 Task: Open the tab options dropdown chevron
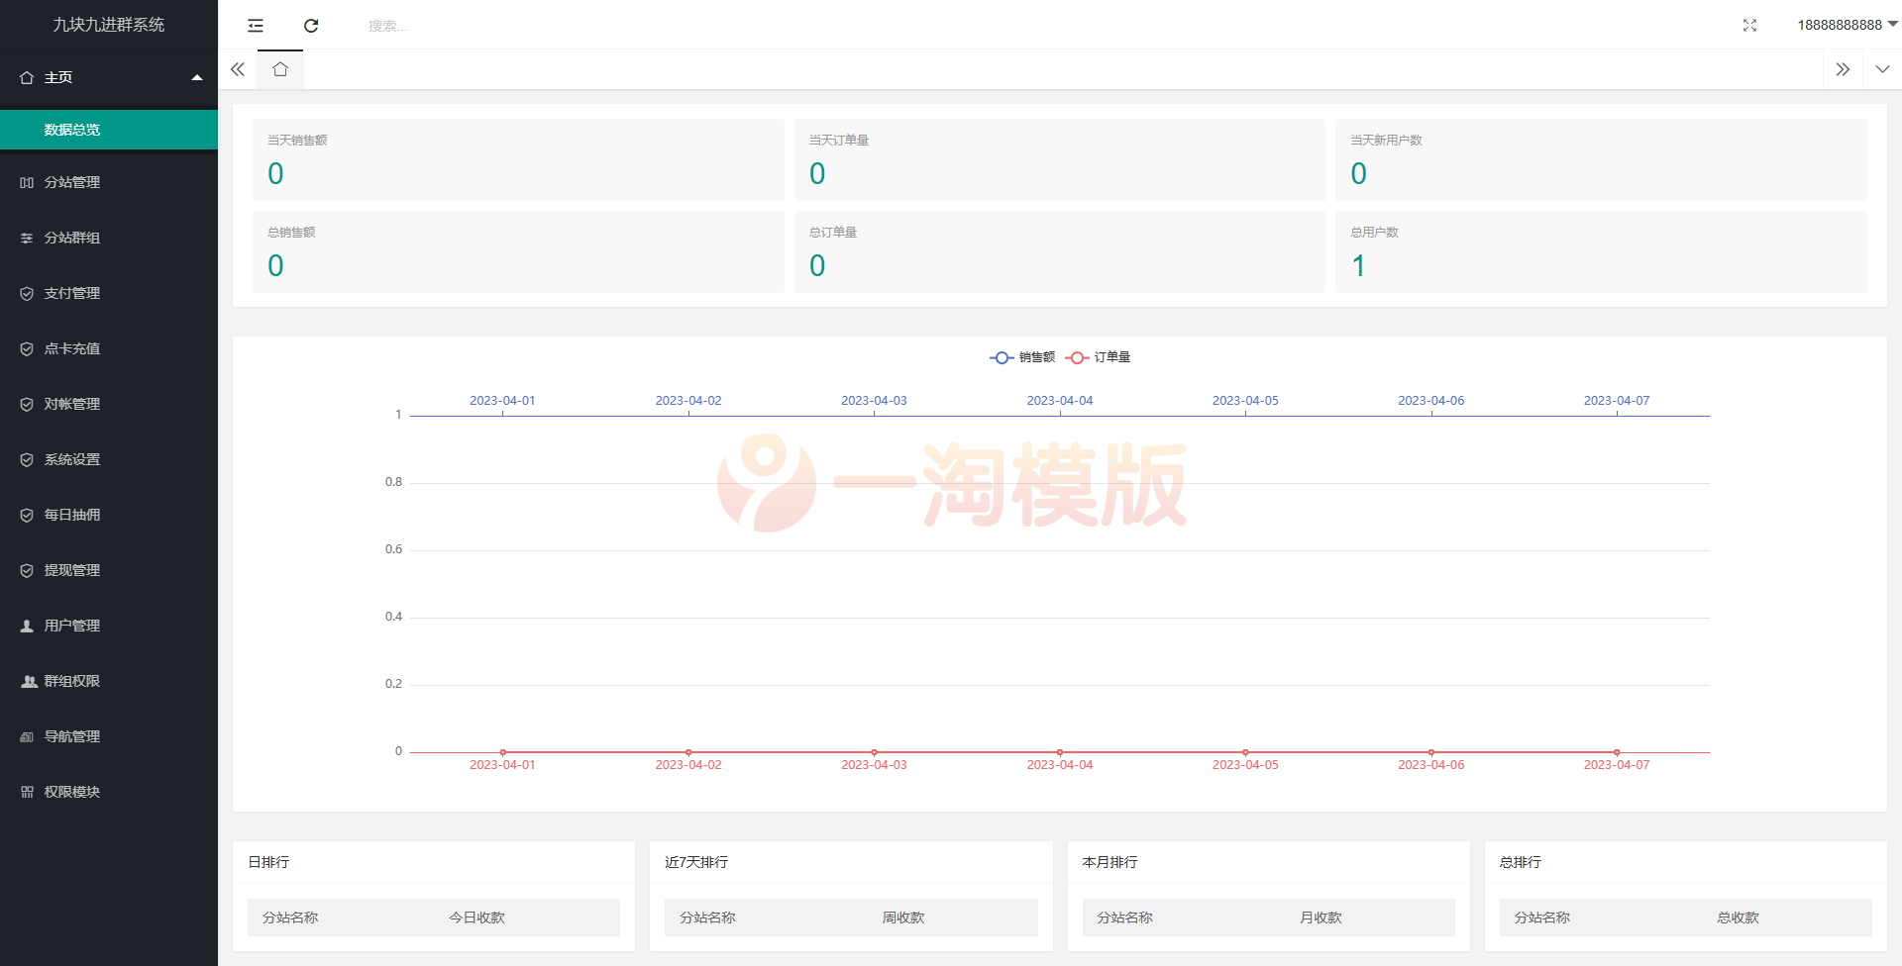pos(1882,69)
